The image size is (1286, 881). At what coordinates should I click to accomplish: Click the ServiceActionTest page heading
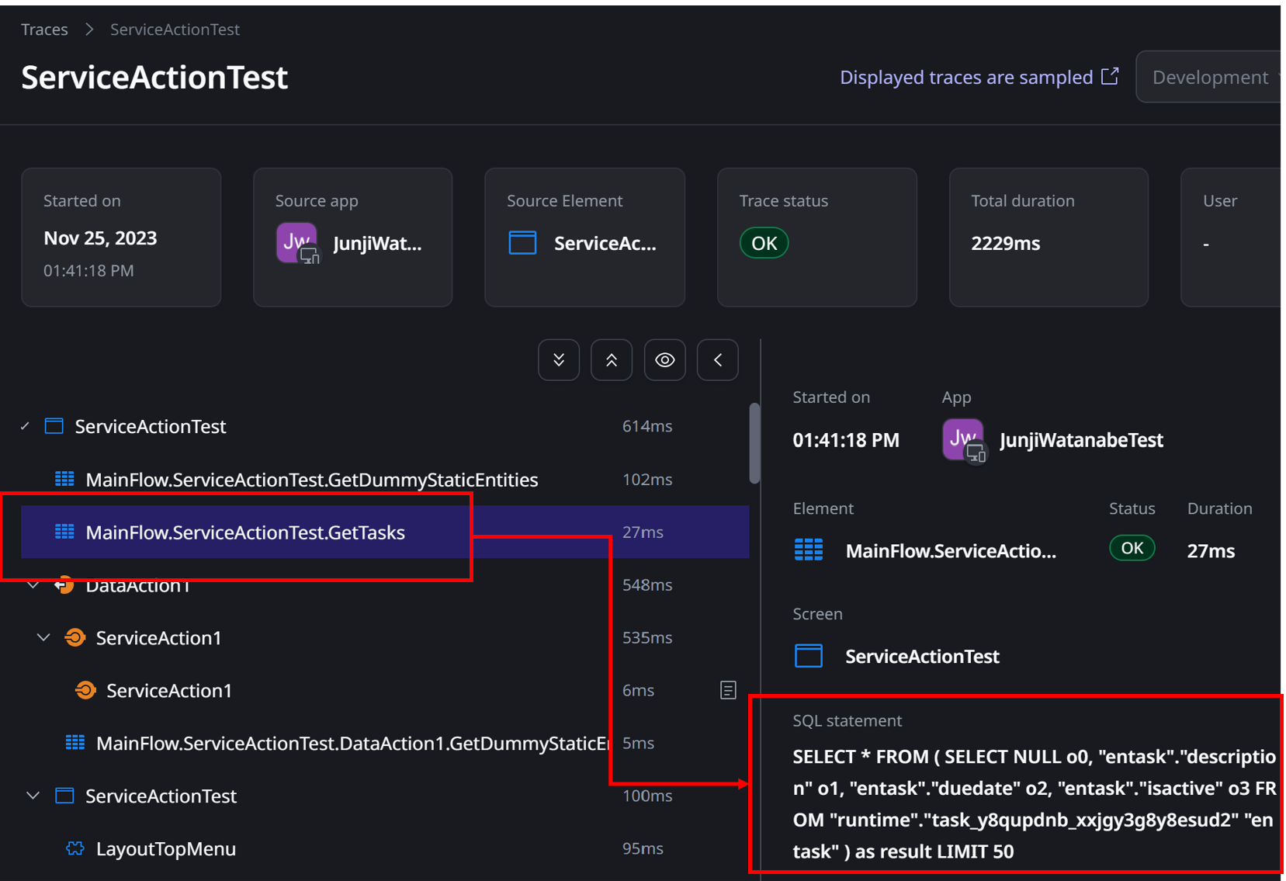(x=154, y=77)
